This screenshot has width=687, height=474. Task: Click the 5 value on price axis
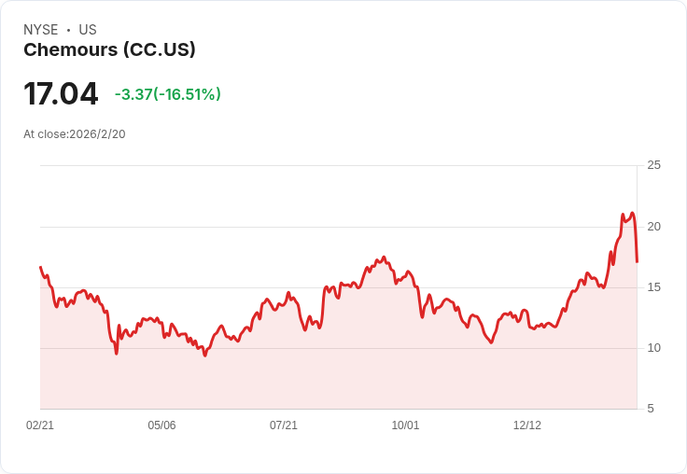point(651,409)
